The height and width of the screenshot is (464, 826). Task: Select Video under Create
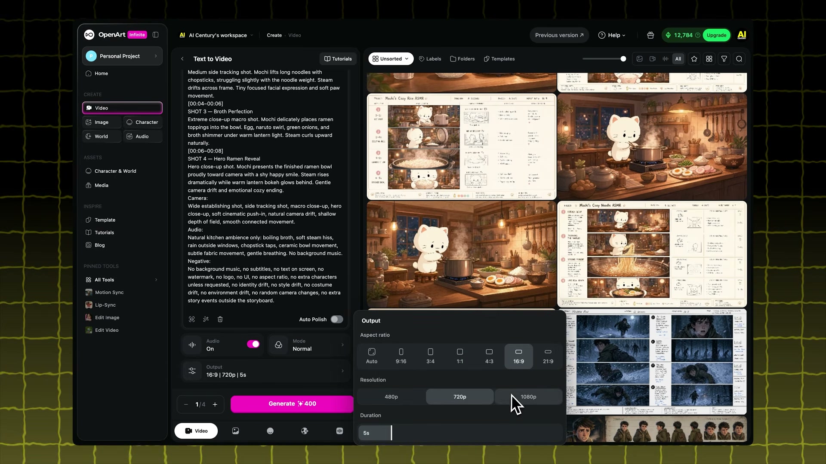122,108
